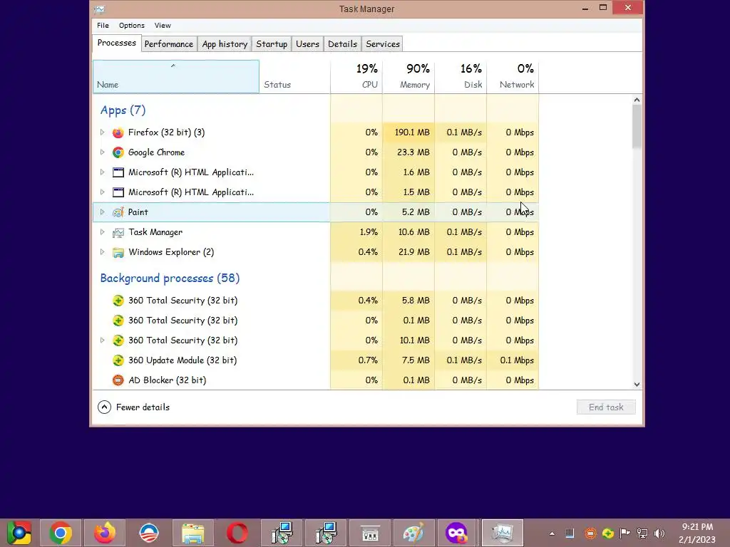
Task: Open Chrome from the taskbar
Action: (60, 533)
